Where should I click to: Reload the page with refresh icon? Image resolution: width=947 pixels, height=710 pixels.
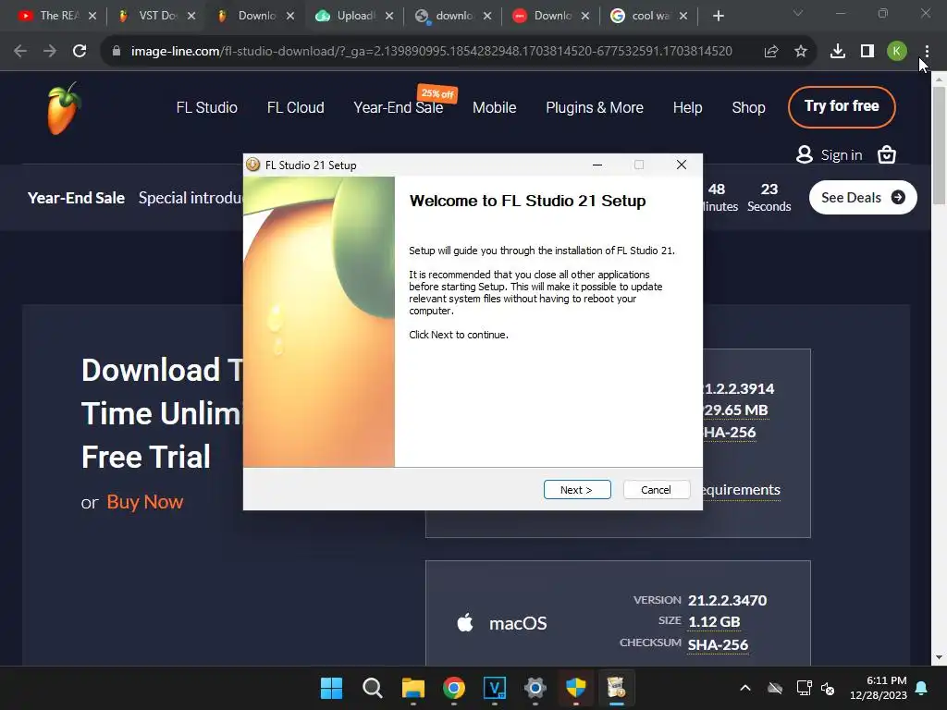(x=80, y=52)
